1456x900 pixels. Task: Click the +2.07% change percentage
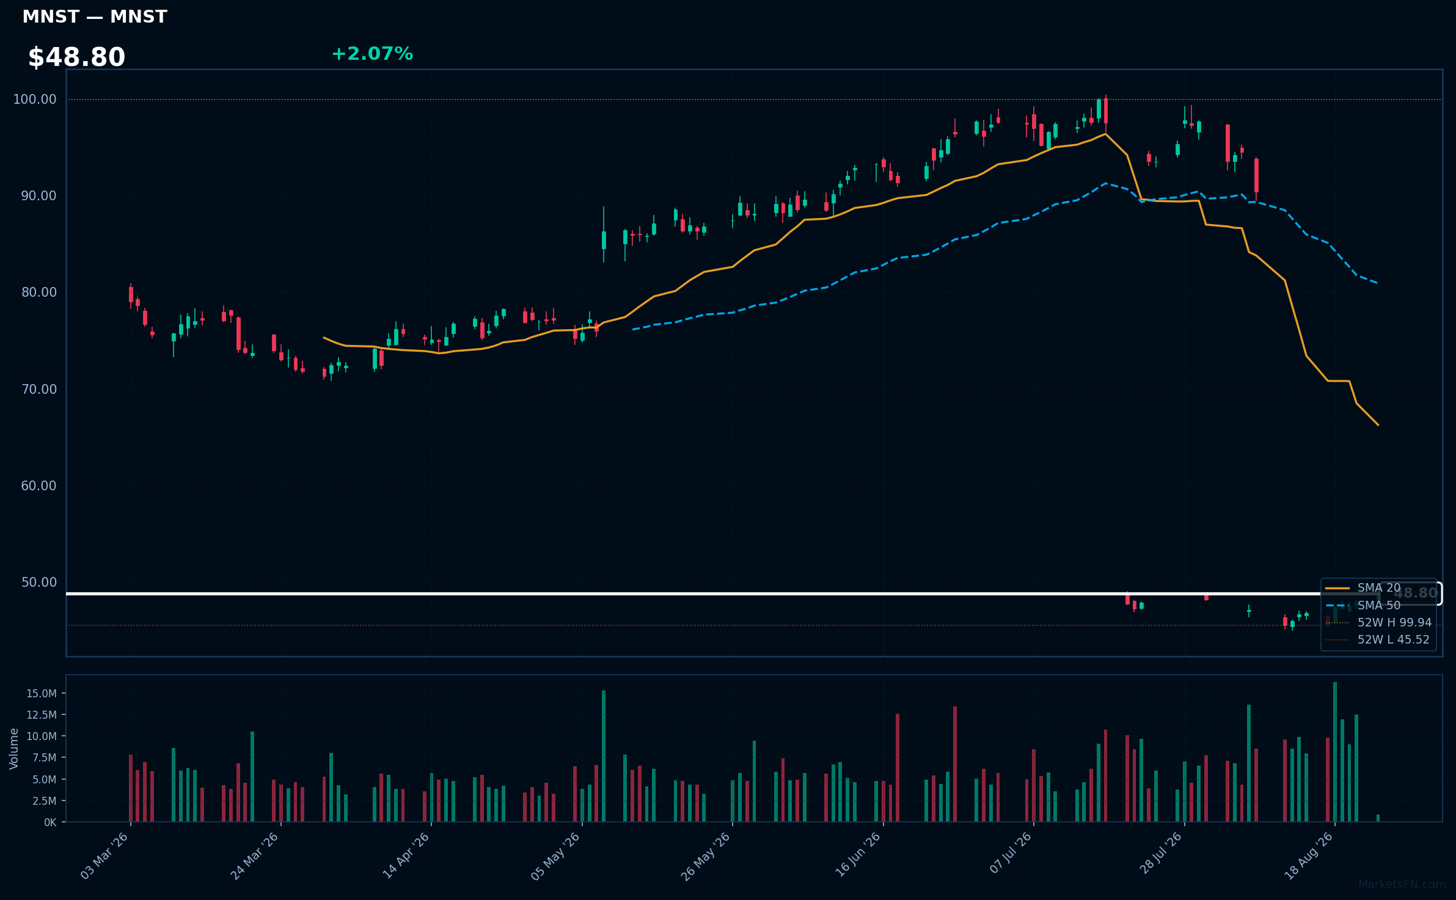[x=372, y=54]
